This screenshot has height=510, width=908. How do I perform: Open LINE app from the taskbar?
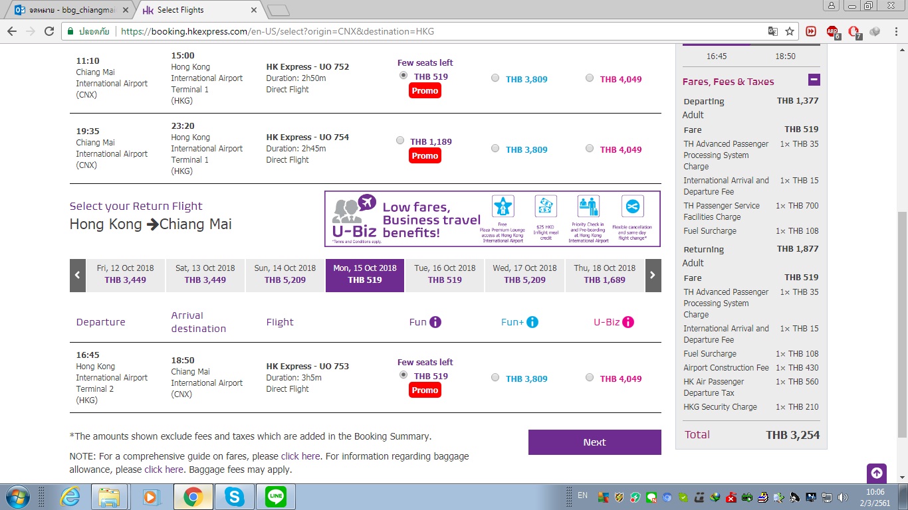click(275, 497)
